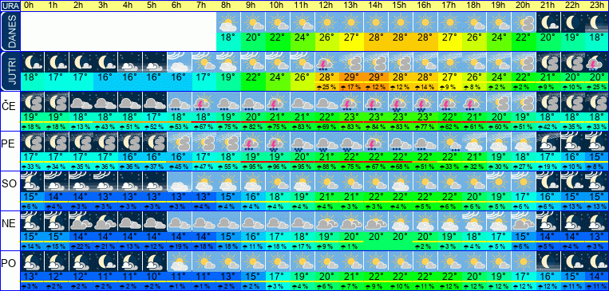Click the DANES 21h moon with cloud icon
609x291 pixels.
point(548,22)
